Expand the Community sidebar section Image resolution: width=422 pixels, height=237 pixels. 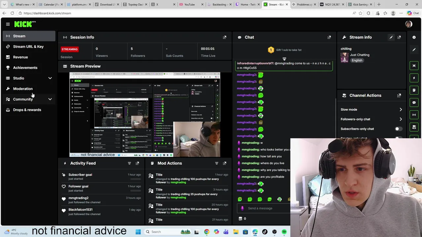click(x=50, y=99)
